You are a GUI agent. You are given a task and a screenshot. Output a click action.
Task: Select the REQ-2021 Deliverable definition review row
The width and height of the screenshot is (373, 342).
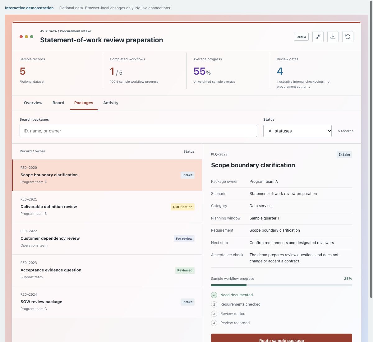tap(107, 207)
